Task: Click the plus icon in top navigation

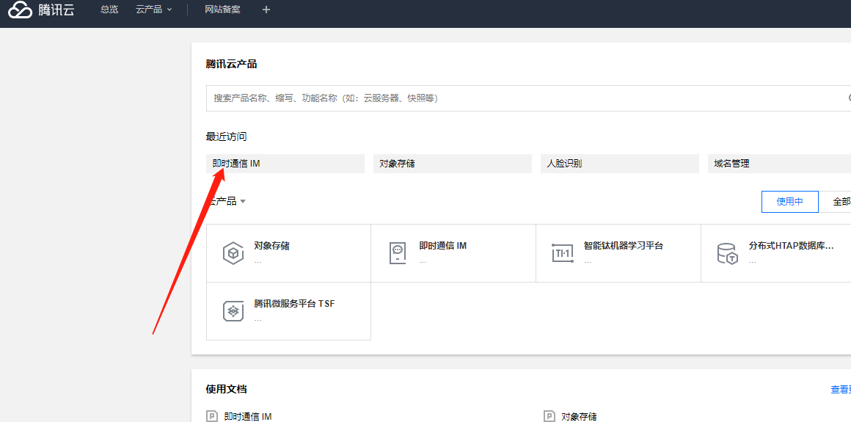Action: pyautogui.click(x=266, y=10)
